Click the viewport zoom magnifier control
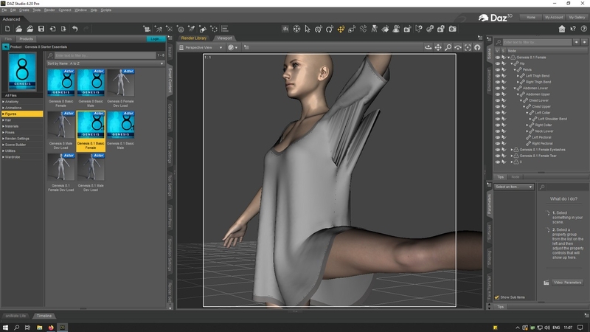 coord(448,47)
